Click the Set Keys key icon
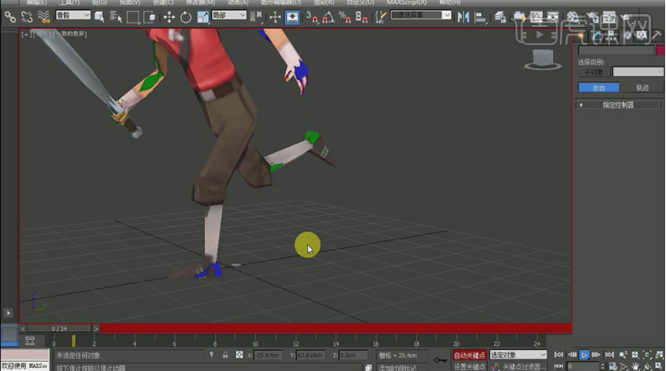 pyautogui.click(x=440, y=360)
